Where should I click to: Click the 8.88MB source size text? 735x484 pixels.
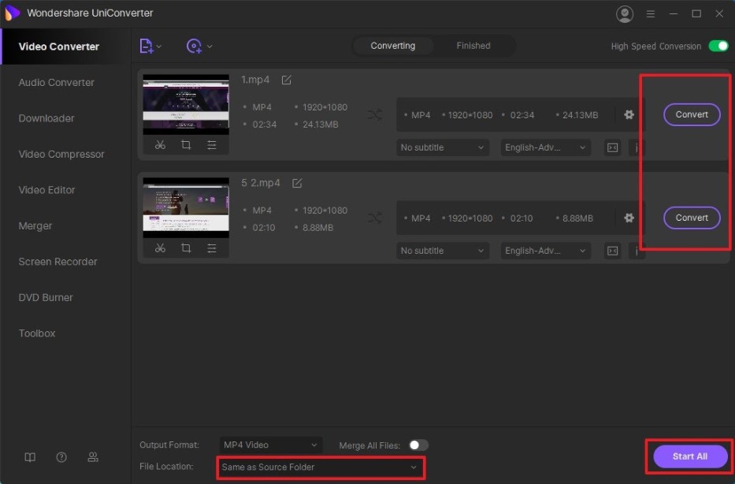(x=317, y=228)
